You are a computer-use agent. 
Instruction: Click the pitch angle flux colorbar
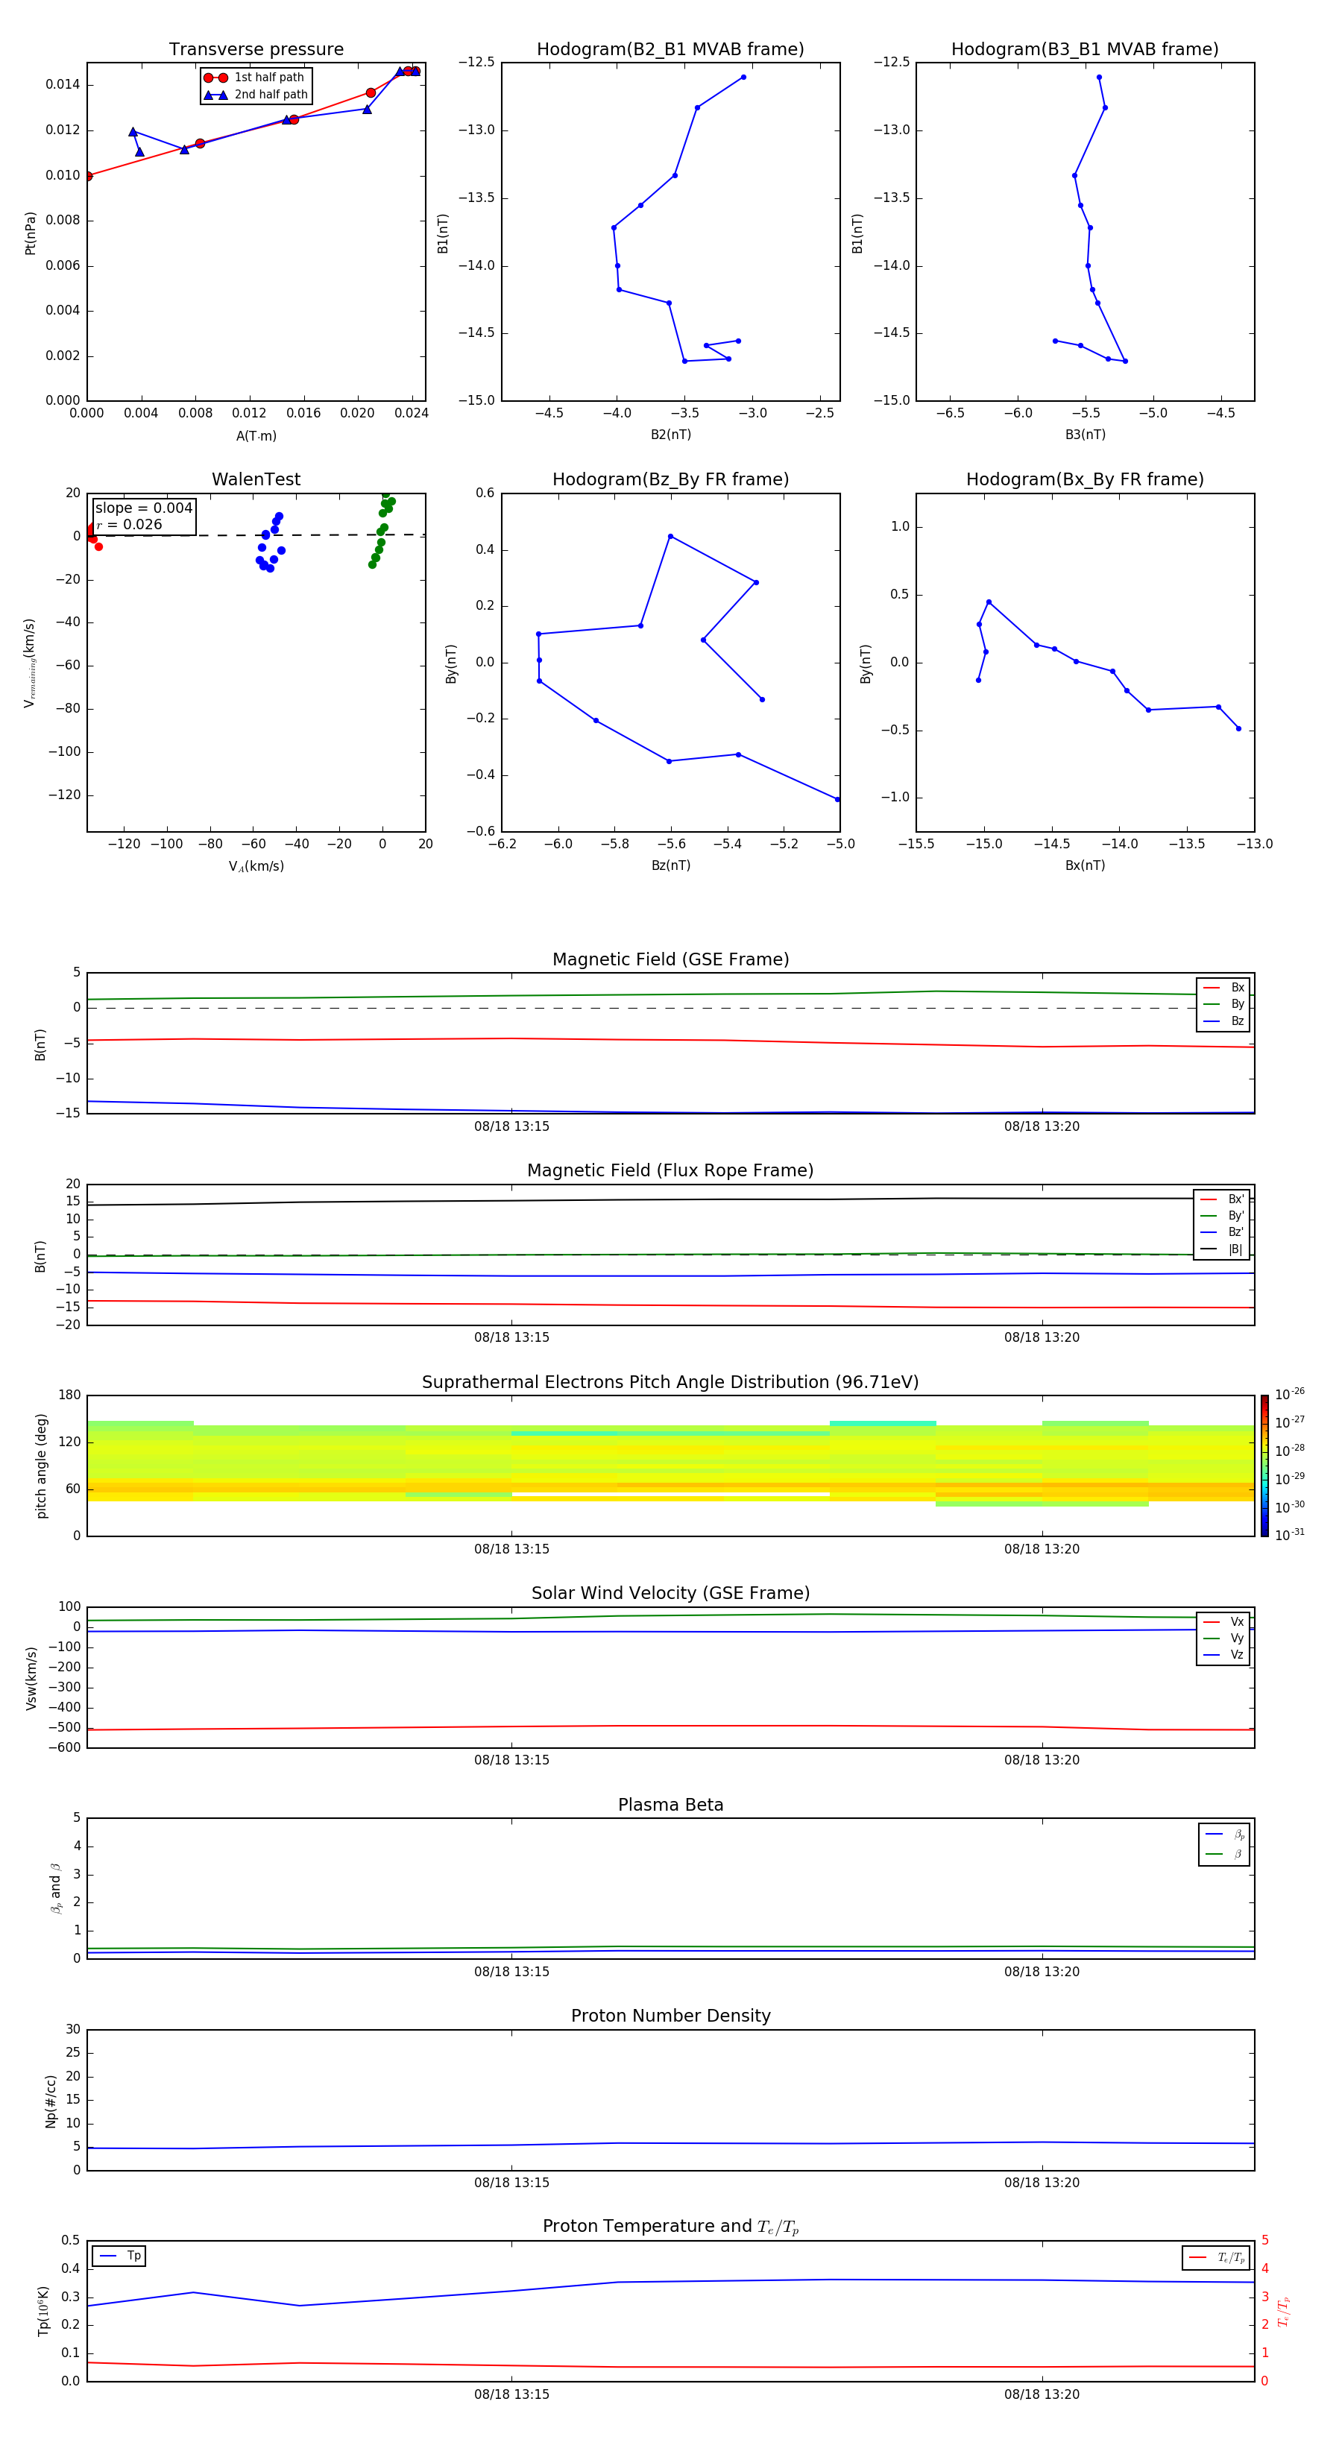click(x=1264, y=1467)
